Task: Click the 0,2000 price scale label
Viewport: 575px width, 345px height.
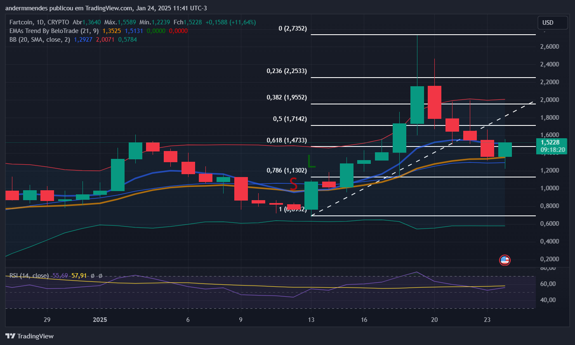Action: coord(549,259)
